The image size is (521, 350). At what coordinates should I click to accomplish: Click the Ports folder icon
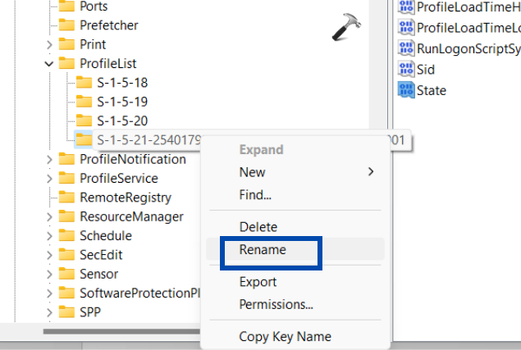pyautogui.click(x=66, y=6)
